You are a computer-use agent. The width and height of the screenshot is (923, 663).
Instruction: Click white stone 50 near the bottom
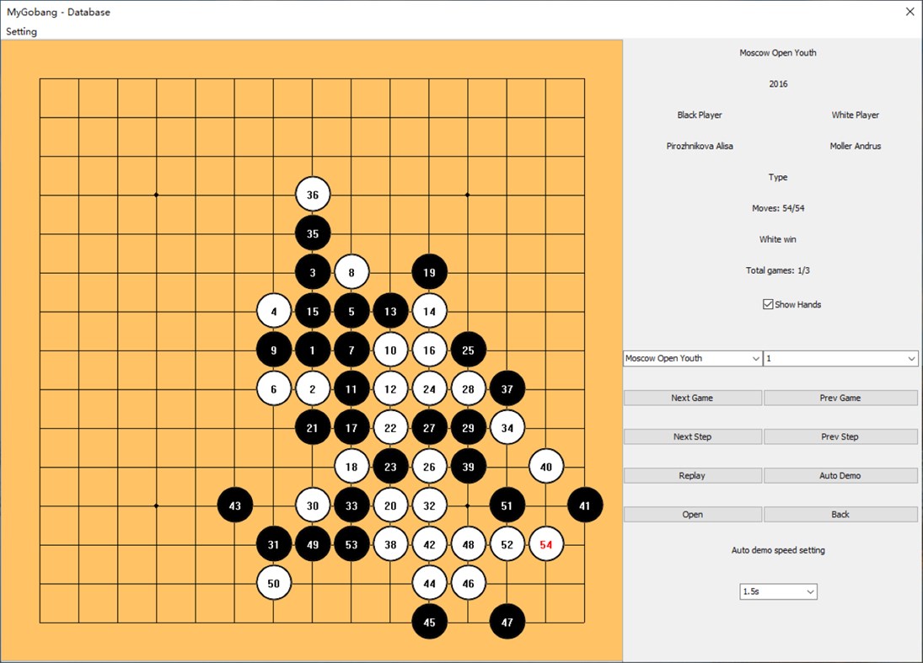click(x=273, y=583)
